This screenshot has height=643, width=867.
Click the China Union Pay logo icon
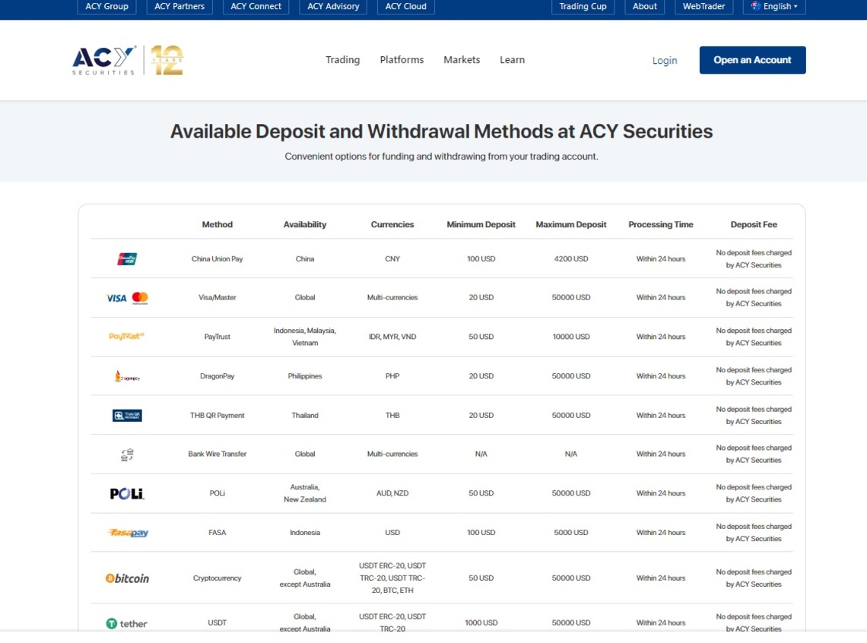point(127,258)
